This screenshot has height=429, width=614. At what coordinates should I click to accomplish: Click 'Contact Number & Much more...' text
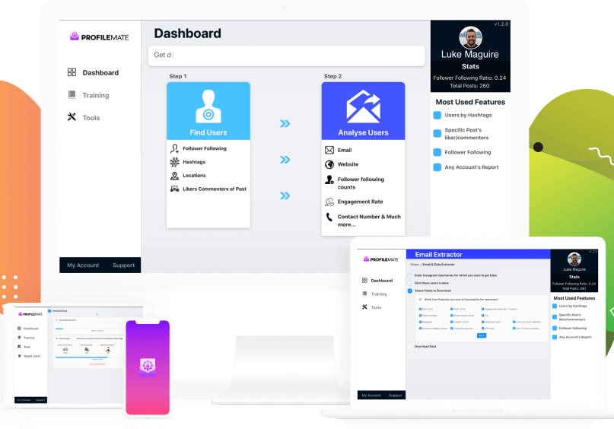click(x=369, y=221)
